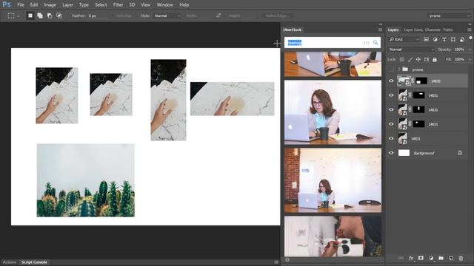Image resolution: width=474 pixels, height=266 pixels.
Task: Choose New Selection mode icon
Action: [30, 16]
